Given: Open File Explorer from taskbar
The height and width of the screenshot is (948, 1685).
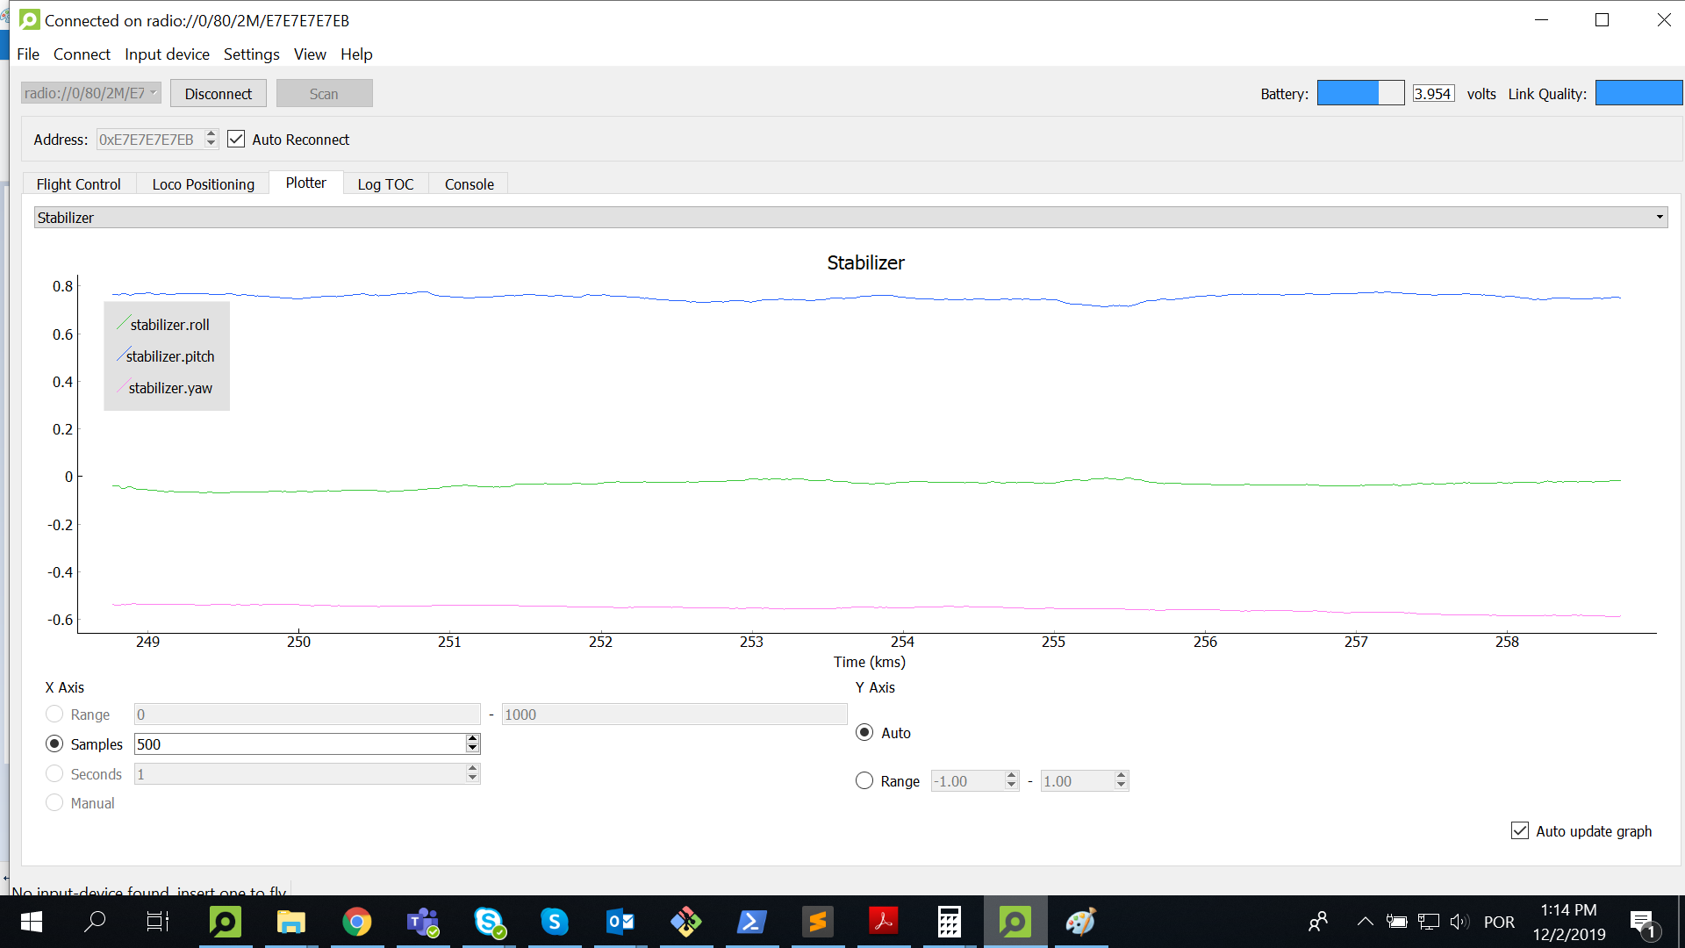Looking at the screenshot, I should (291, 922).
